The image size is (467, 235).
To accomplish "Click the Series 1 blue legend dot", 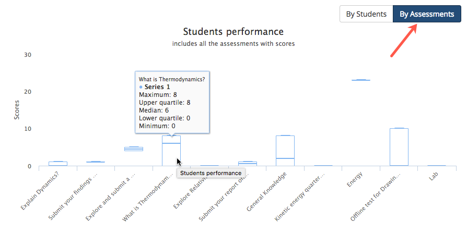I will (141, 87).
